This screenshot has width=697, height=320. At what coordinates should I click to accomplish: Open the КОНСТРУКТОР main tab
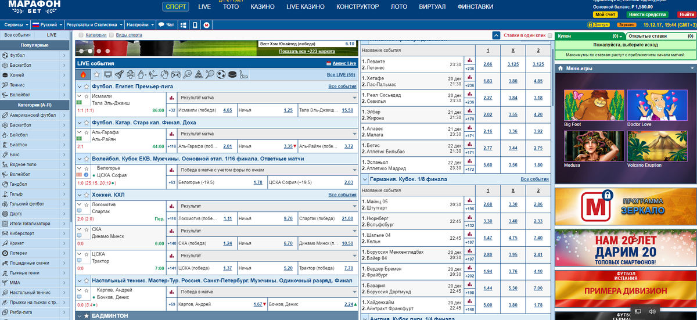357,7
